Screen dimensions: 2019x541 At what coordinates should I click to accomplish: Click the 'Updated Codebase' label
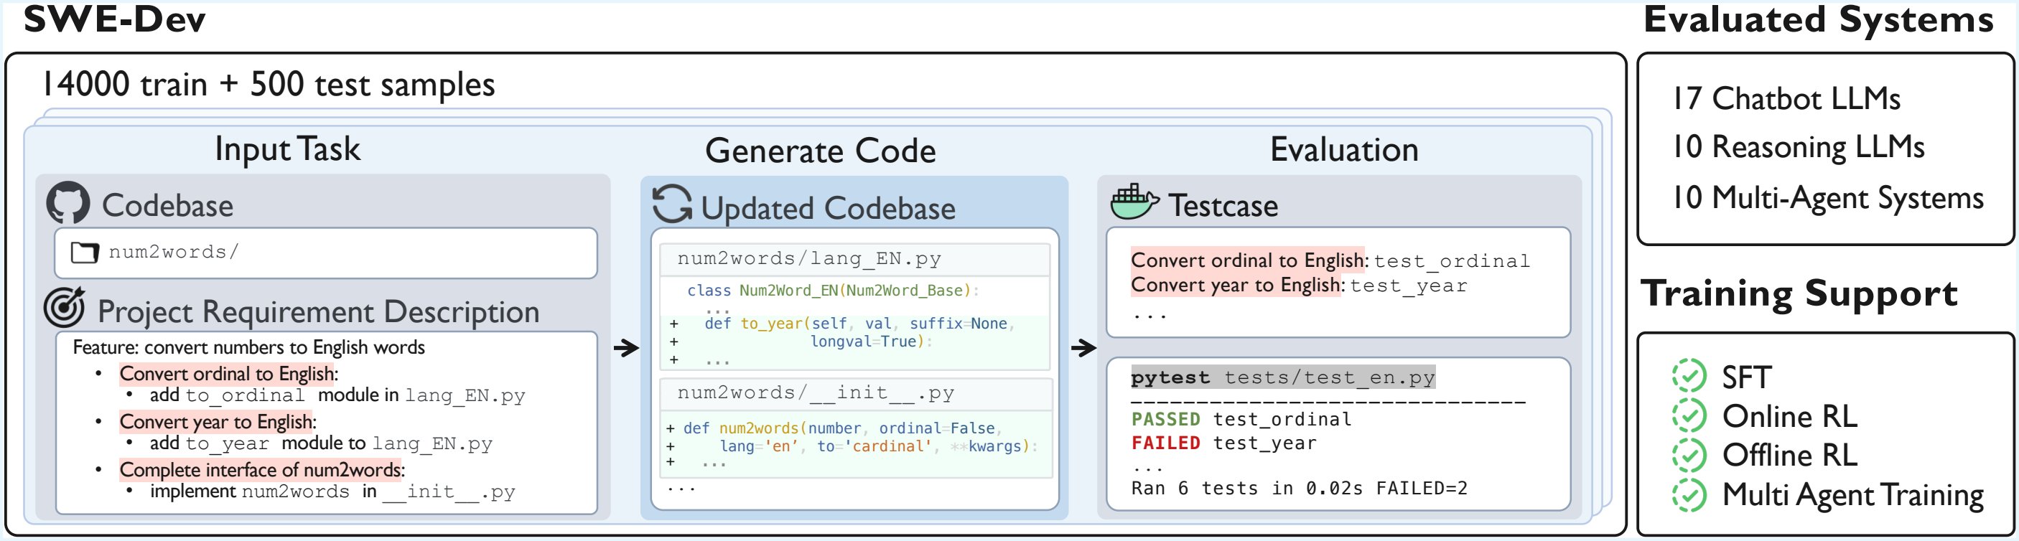pyautogui.click(x=828, y=208)
